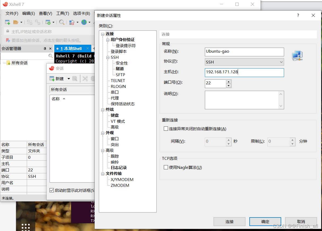322x231 pixels.
Task: Open the 编辑(E) menu
Action: (x=28, y=13)
